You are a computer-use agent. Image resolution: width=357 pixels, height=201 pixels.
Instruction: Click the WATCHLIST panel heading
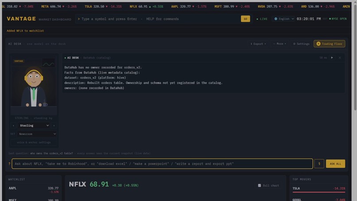[x=17, y=179]
